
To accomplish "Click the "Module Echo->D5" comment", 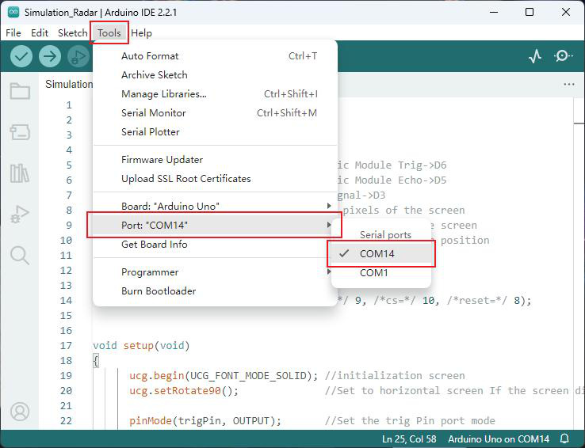I will 400,180.
